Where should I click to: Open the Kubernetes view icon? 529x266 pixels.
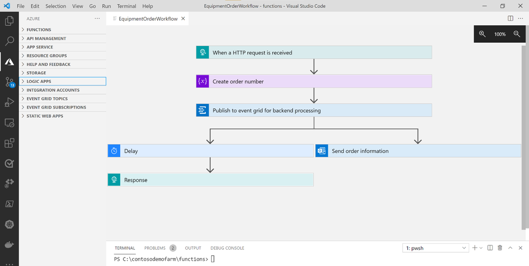10,224
